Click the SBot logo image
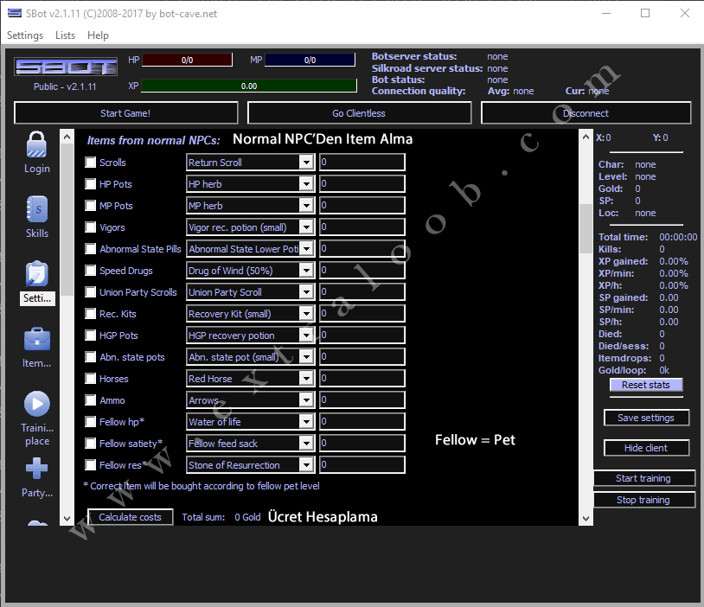 point(65,67)
